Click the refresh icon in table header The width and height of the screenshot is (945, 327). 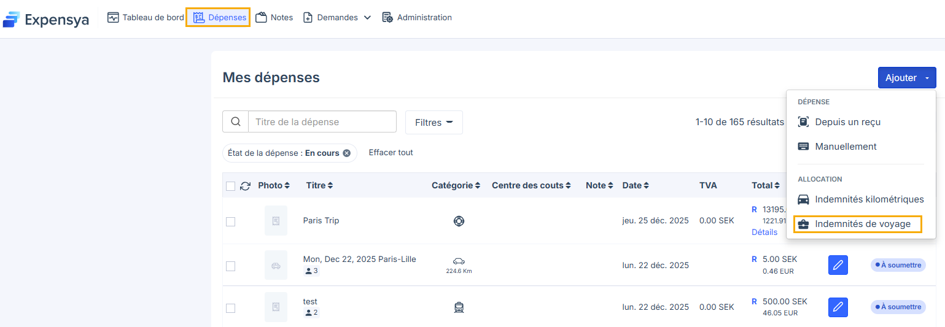(245, 186)
